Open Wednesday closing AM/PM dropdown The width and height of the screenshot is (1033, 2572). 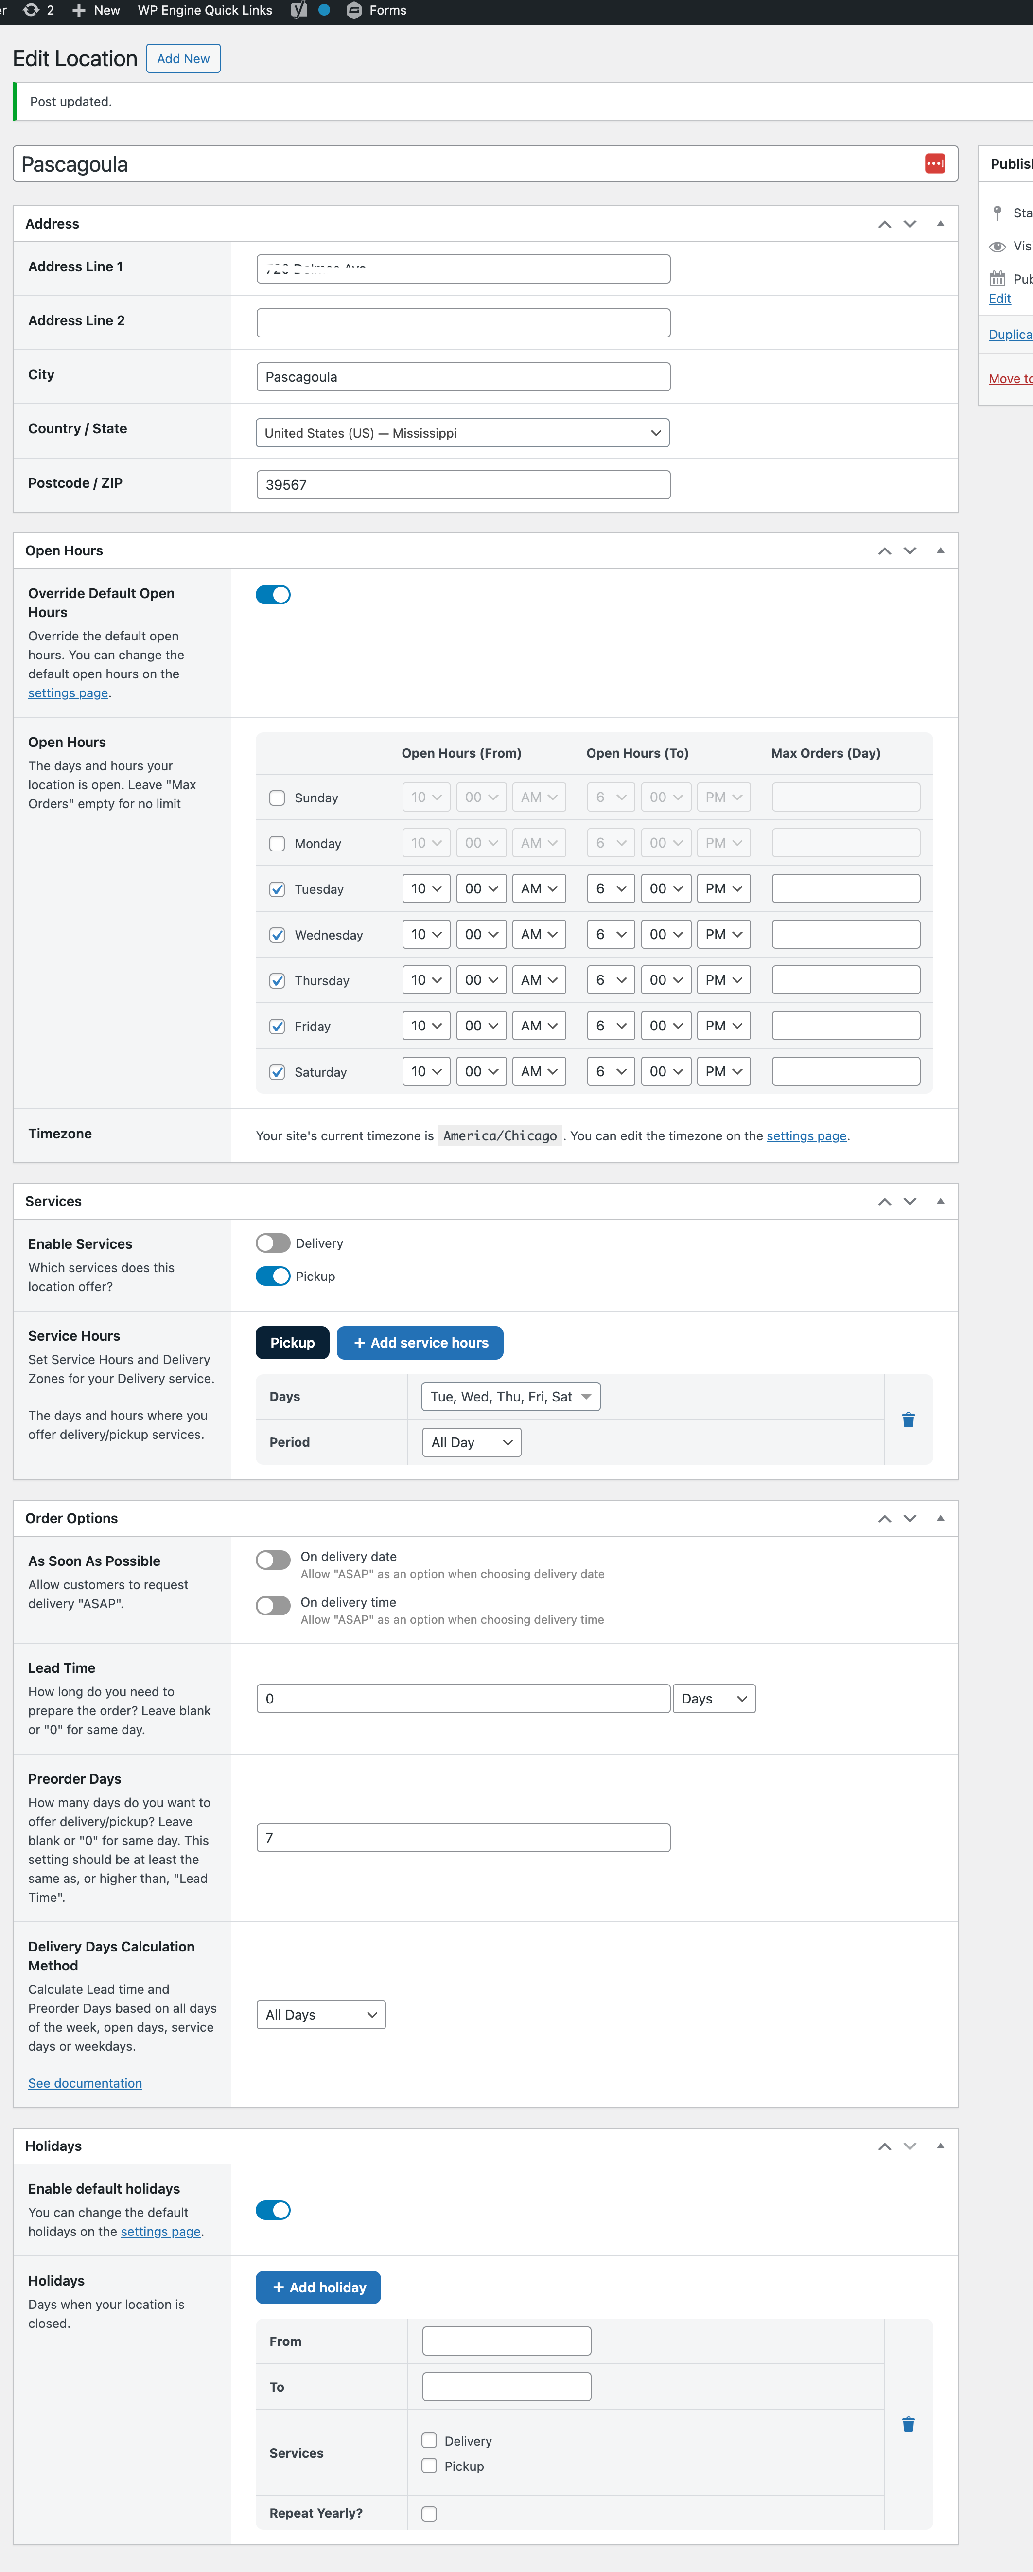pyautogui.click(x=724, y=935)
